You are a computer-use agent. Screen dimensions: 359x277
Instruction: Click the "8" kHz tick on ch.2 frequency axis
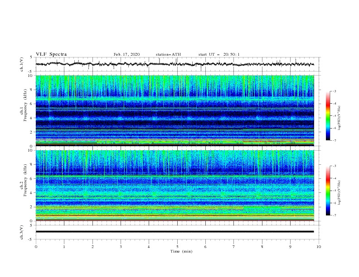click(32, 165)
